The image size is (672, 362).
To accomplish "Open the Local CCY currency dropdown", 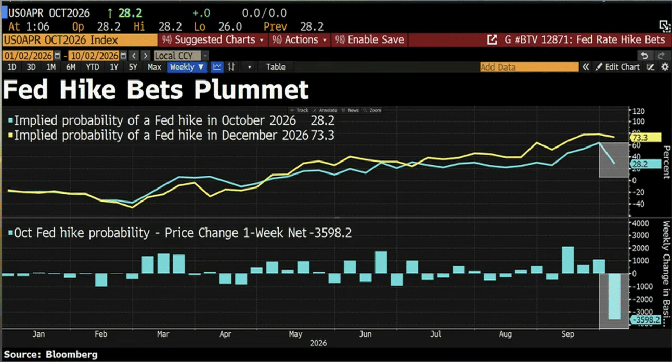I will [x=181, y=56].
